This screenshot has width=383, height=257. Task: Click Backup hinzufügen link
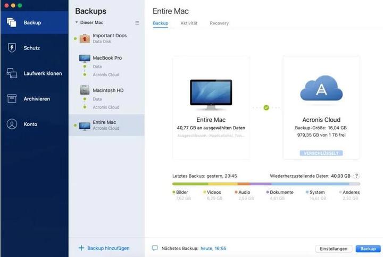pyautogui.click(x=109, y=248)
